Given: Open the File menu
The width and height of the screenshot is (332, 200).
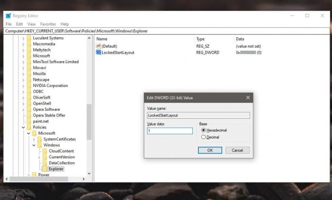Looking at the screenshot, I should pos(9,24).
